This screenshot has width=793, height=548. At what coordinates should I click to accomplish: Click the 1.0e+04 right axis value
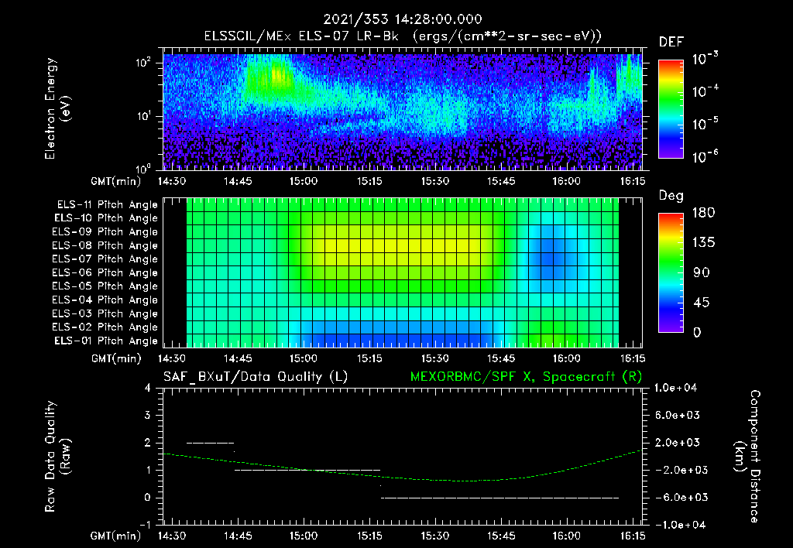click(675, 389)
